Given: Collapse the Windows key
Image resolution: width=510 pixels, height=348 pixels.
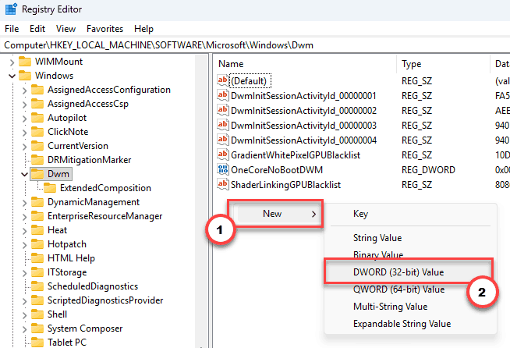Looking at the screenshot, I should (x=12, y=76).
